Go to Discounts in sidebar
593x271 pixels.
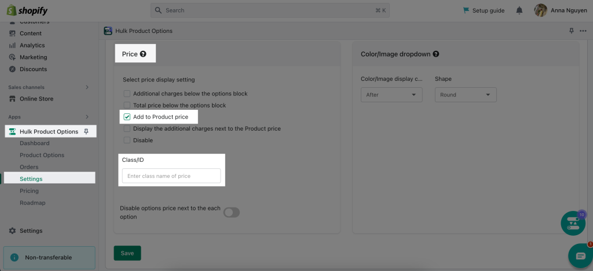[x=33, y=69]
